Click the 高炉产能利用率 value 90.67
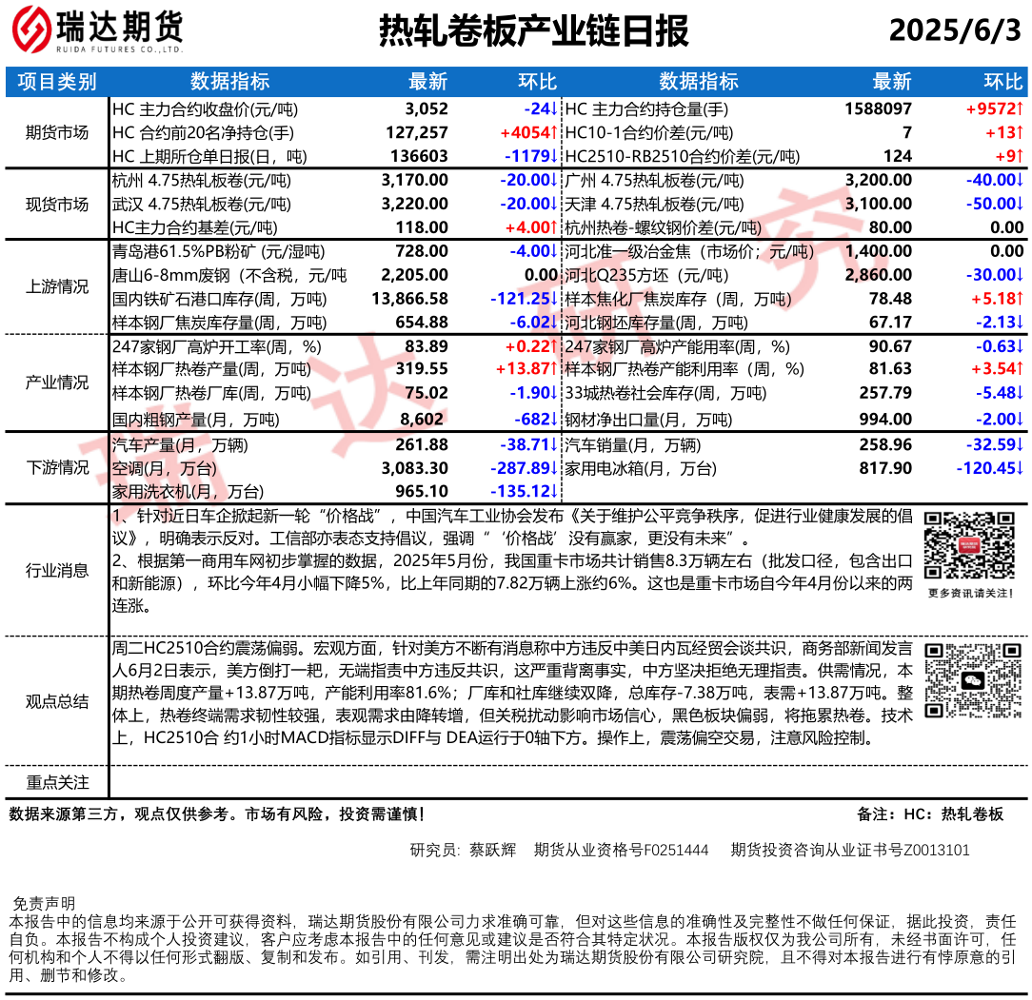 890,346
